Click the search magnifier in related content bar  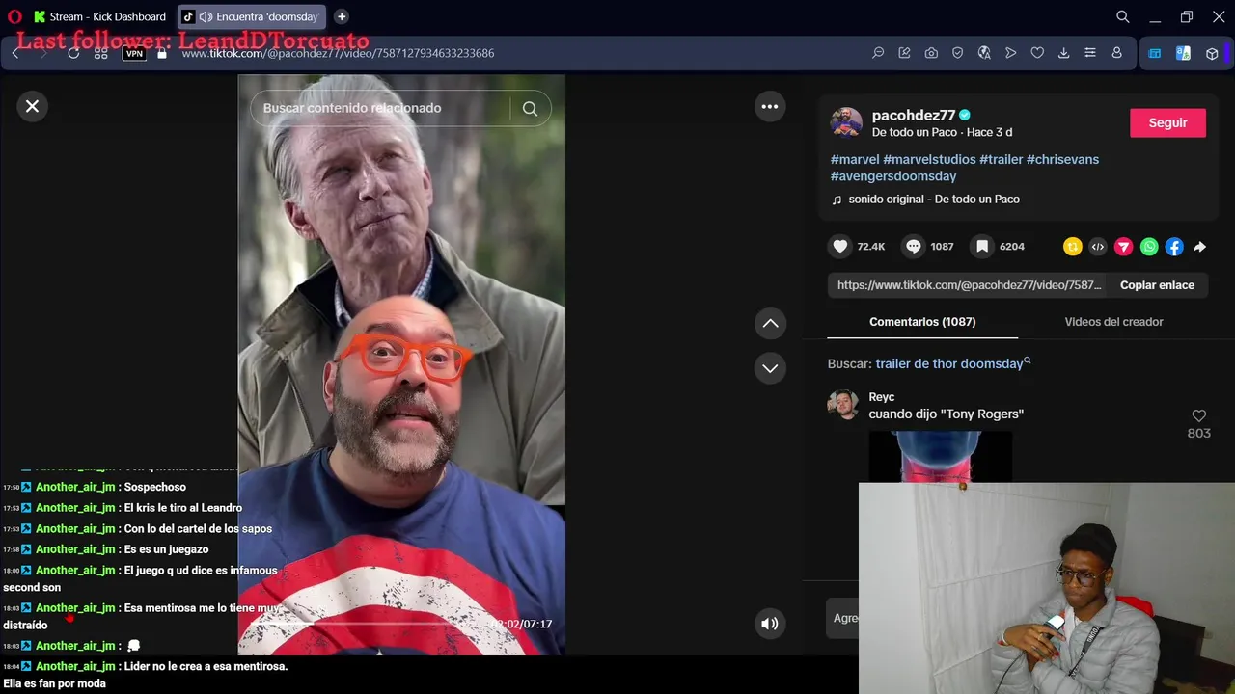pos(530,108)
